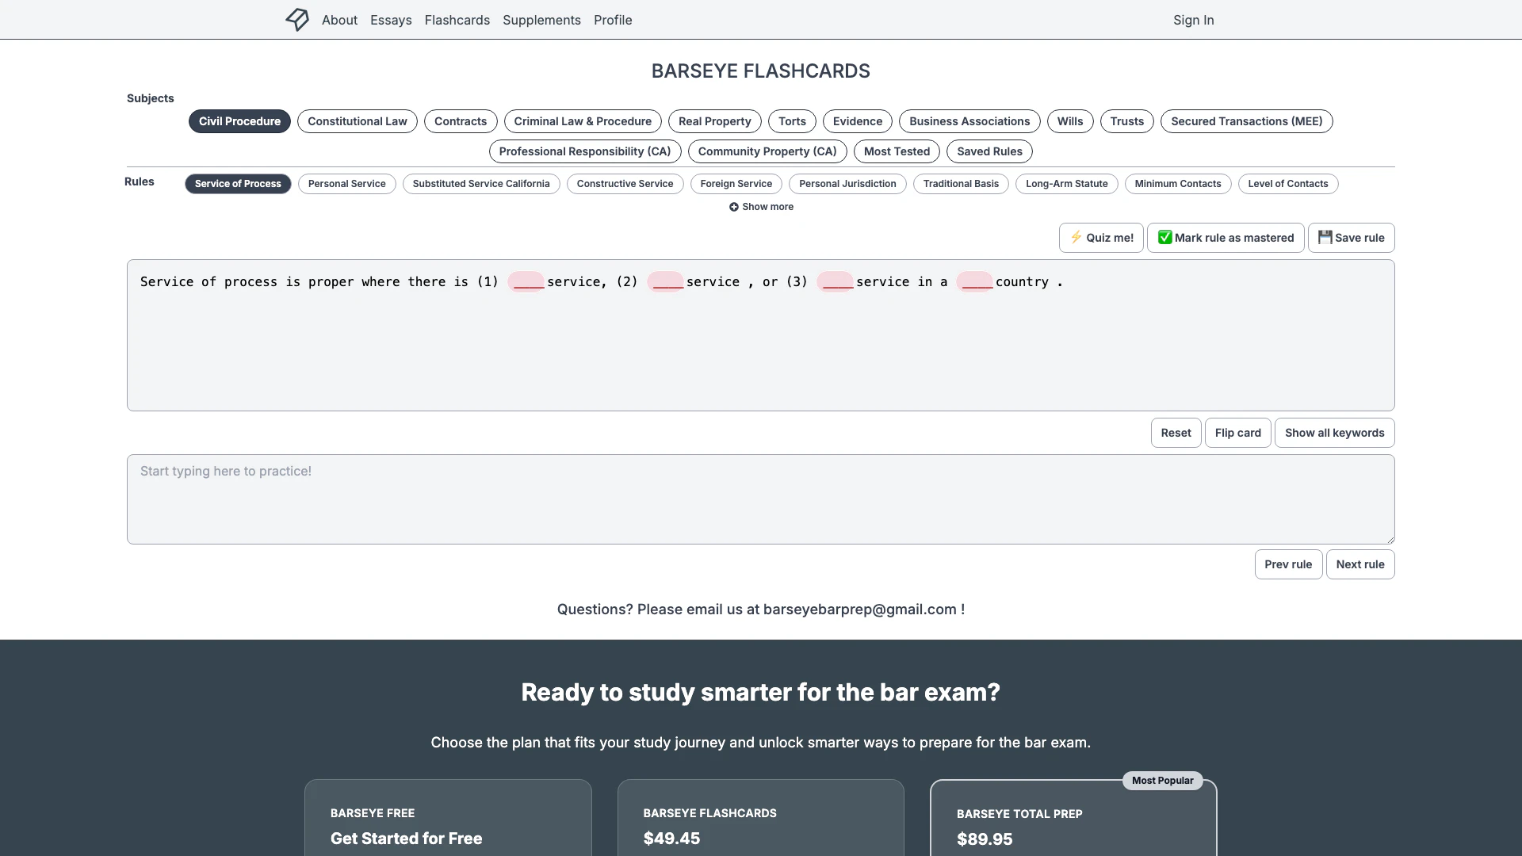Open the Supplements menu item
The width and height of the screenshot is (1522, 856).
541,20
